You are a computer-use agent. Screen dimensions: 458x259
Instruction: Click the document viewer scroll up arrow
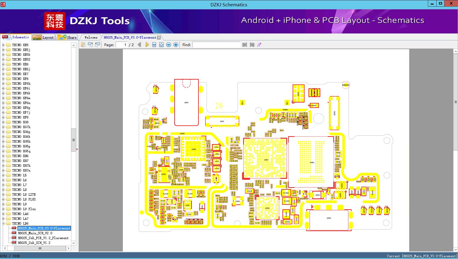click(x=456, y=52)
